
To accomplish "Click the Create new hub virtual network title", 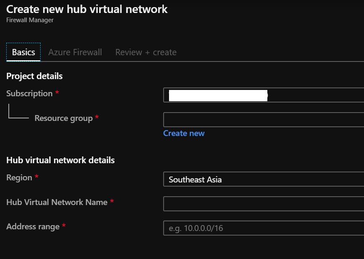I will [x=87, y=9].
